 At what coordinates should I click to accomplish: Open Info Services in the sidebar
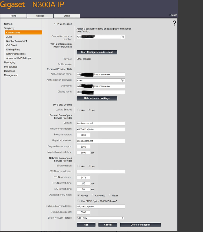(x=11, y=67)
